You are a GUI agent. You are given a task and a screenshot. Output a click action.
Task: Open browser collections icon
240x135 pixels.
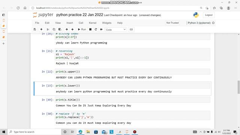(221, 8)
